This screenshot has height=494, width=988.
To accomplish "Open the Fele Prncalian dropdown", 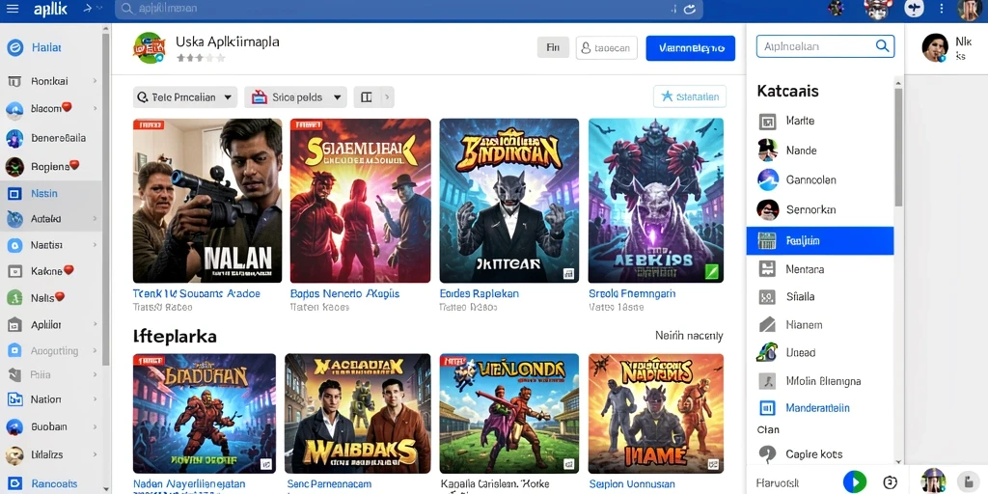I will (185, 97).
